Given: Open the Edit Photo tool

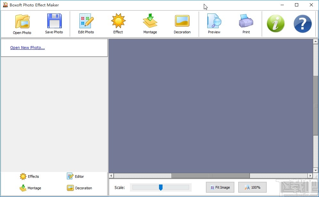Looking at the screenshot, I should pyautogui.click(x=86, y=21).
